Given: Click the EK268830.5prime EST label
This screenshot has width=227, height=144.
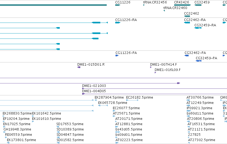Looking at the screenshot, I should coord(17,113).
